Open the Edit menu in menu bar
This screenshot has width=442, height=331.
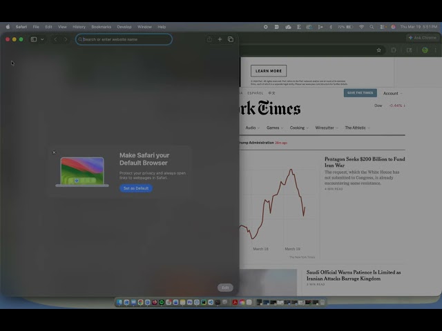pyautogui.click(x=48, y=27)
